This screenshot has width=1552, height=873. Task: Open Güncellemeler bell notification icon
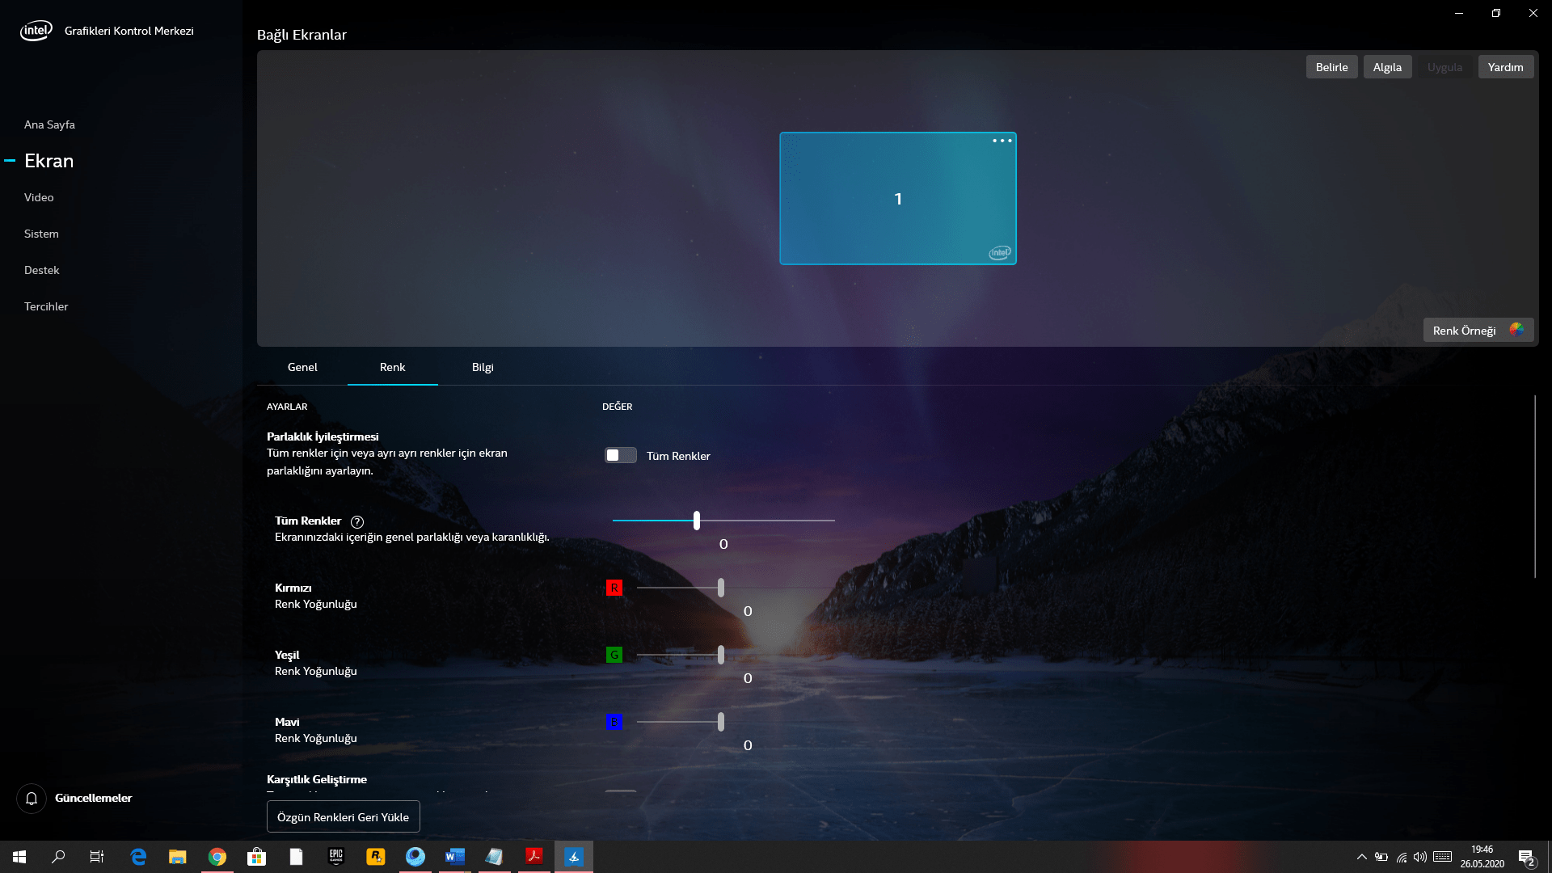pos(32,799)
